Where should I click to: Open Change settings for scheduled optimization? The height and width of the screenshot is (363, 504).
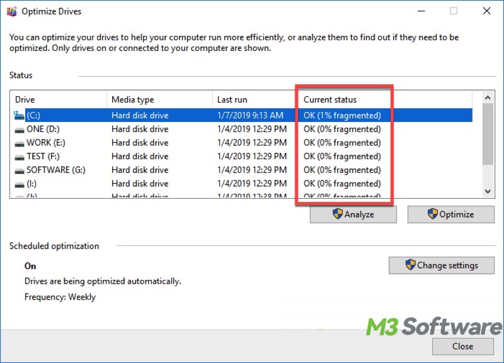442,265
